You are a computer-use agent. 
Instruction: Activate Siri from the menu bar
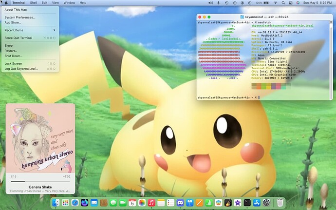[x=298, y=3]
